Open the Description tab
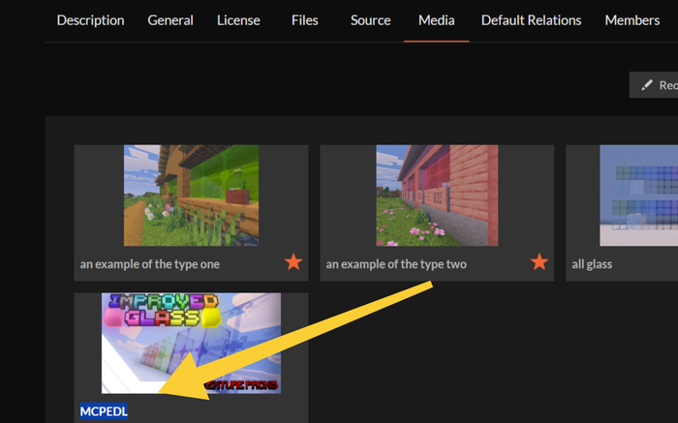Viewport: 678px width, 423px height. coord(90,20)
